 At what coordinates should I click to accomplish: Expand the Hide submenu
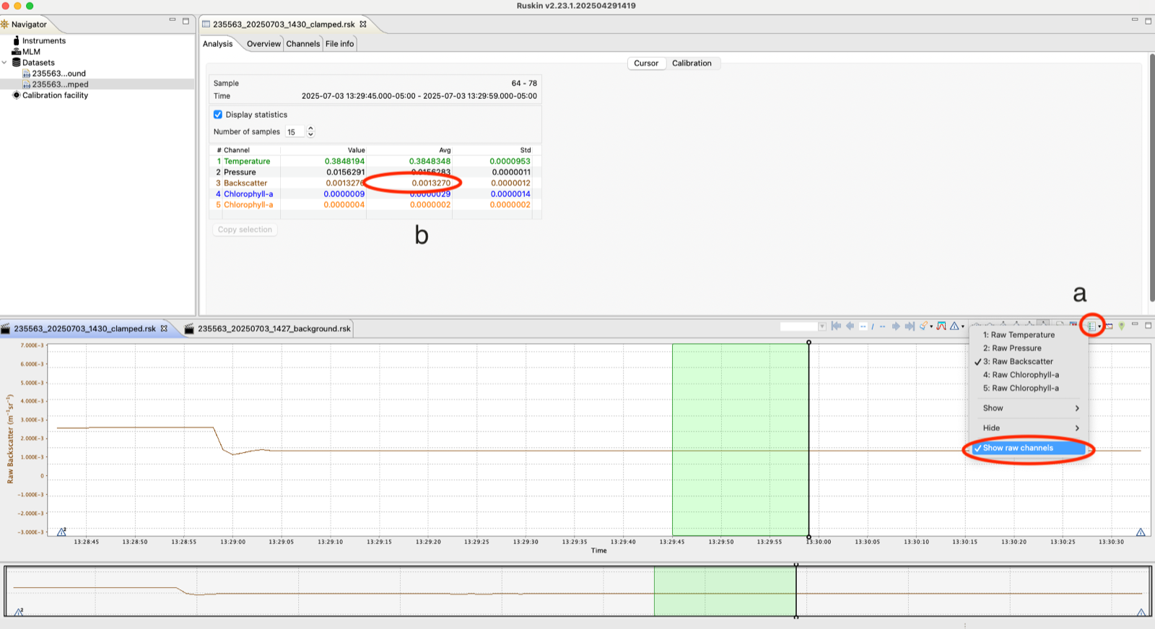click(x=1028, y=428)
